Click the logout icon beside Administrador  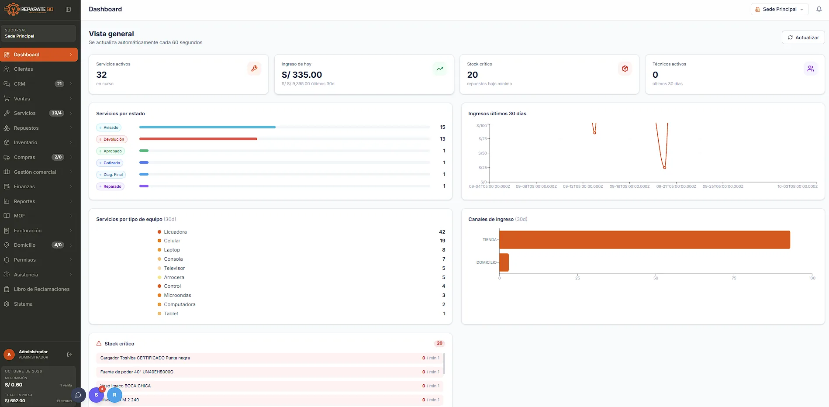click(x=69, y=355)
